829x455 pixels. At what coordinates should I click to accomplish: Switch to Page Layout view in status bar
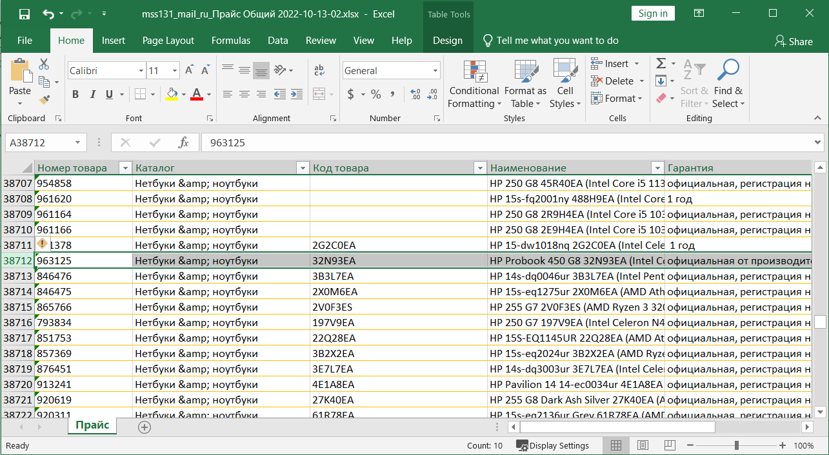click(x=643, y=445)
